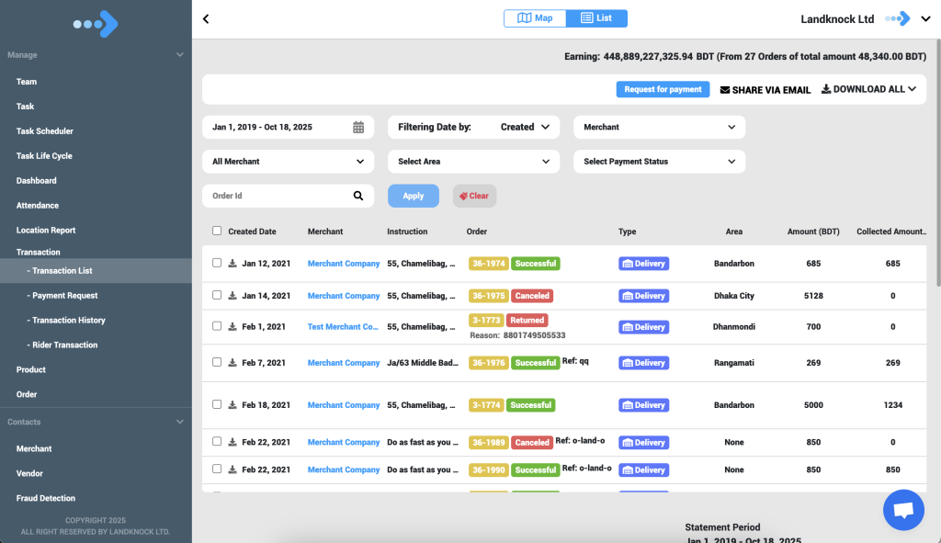Download the Feb 18, 2021 transaction row

point(232,405)
